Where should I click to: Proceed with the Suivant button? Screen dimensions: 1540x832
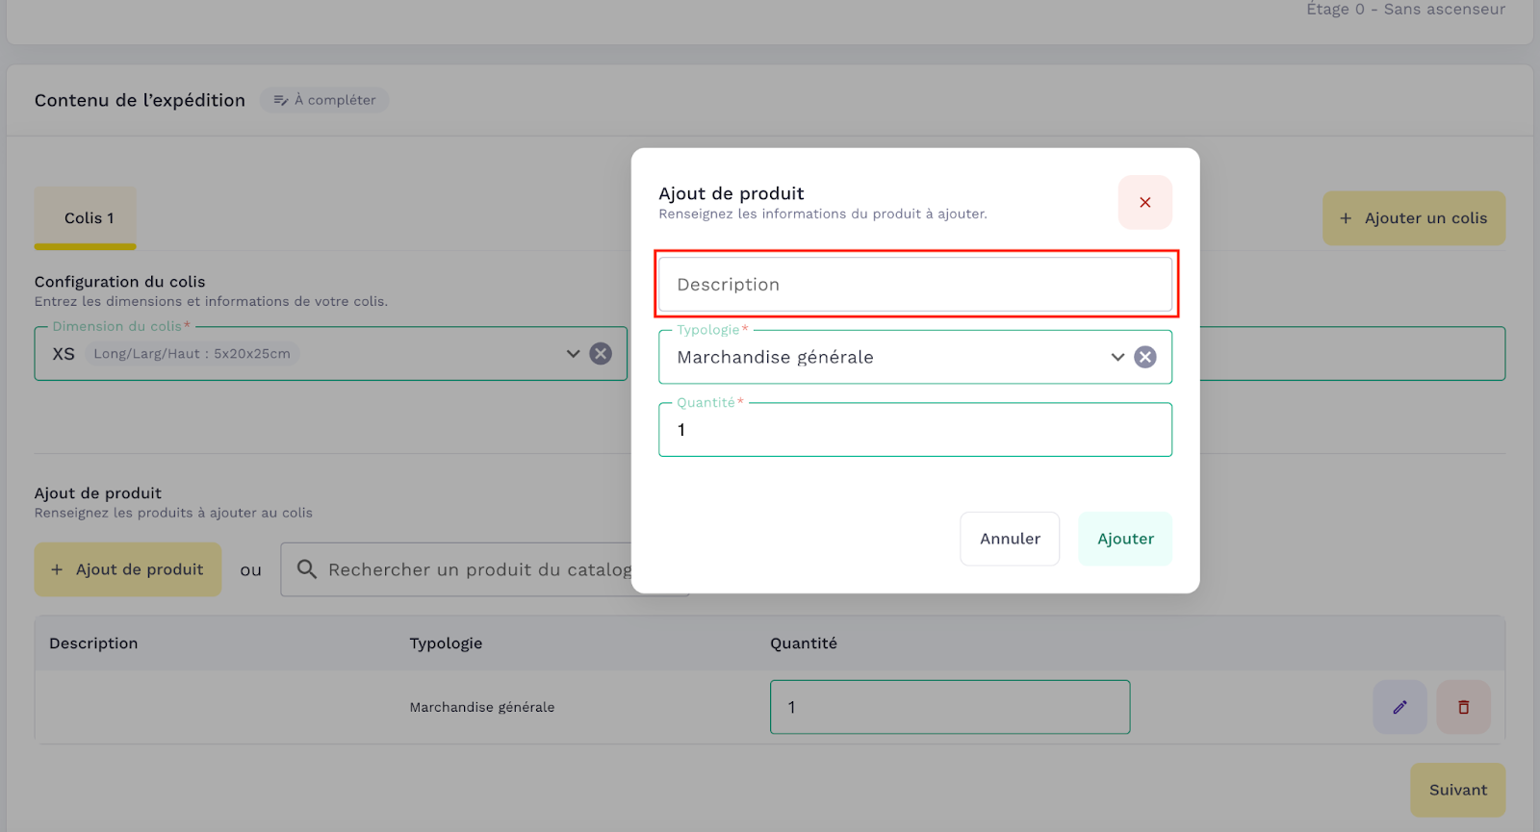pos(1457,790)
